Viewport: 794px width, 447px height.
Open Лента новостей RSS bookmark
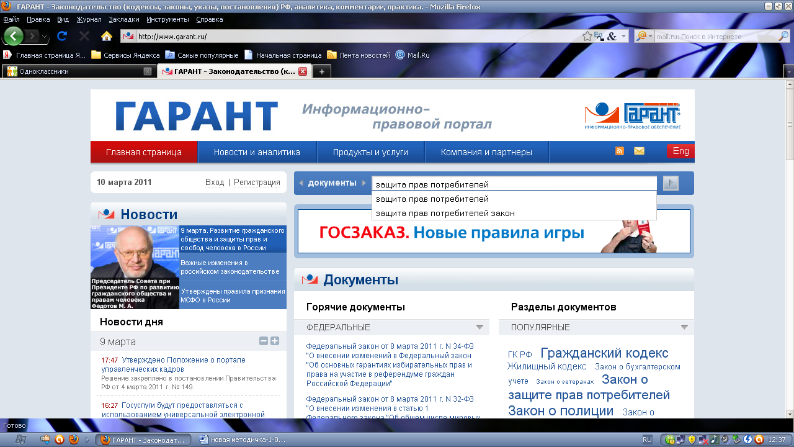point(358,55)
